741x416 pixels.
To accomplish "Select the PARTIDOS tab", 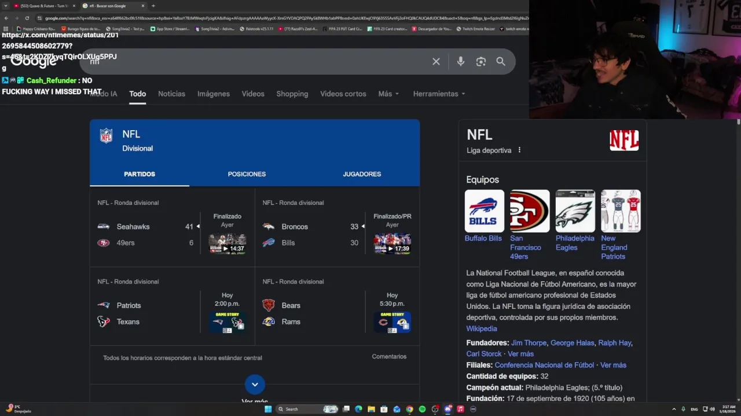I will point(140,174).
